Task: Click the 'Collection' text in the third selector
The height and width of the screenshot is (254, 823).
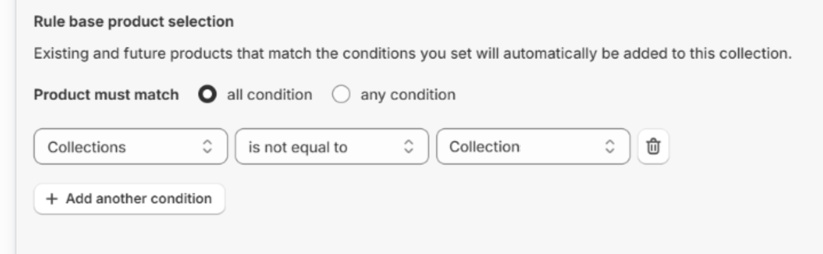Action: pos(484,147)
